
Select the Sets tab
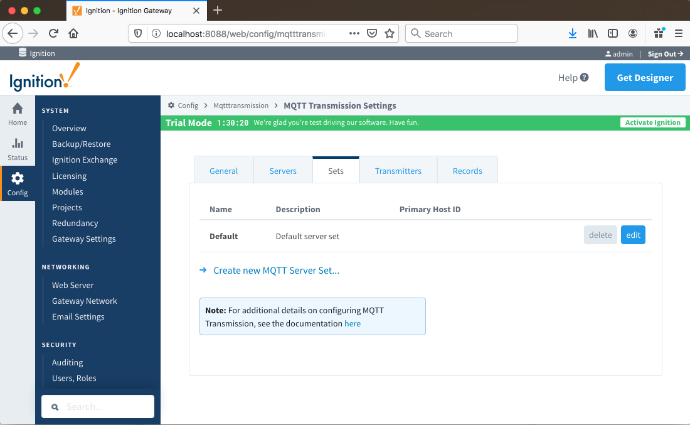336,171
